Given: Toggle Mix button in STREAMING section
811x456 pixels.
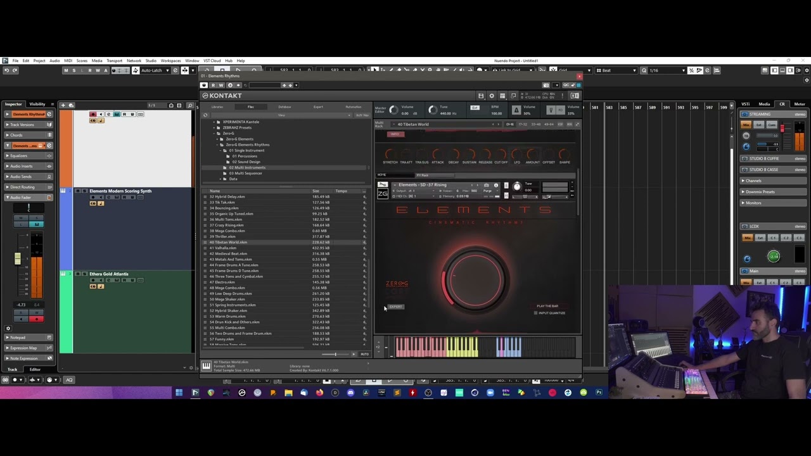Looking at the screenshot, I should coord(747,125).
